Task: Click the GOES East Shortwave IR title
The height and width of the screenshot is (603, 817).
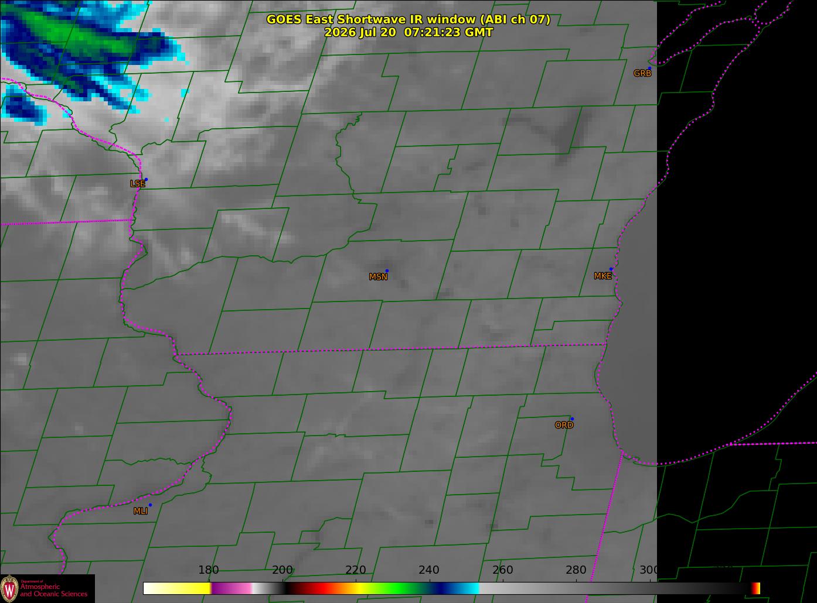Action: tap(408, 19)
